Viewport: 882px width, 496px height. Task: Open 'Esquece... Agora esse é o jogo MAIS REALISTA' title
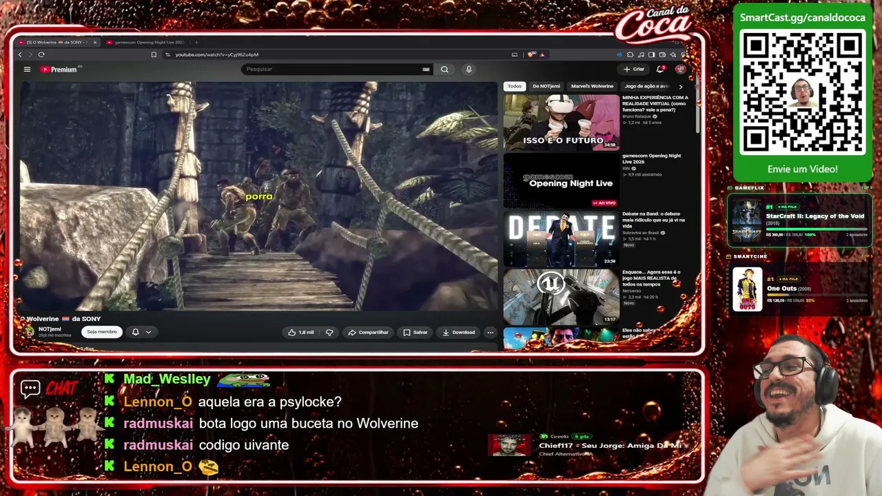click(651, 278)
